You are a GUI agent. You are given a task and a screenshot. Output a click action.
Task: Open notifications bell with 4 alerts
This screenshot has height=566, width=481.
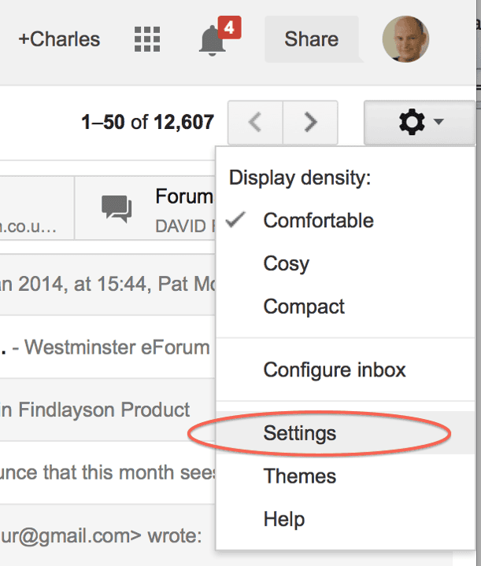pyautogui.click(x=213, y=40)
